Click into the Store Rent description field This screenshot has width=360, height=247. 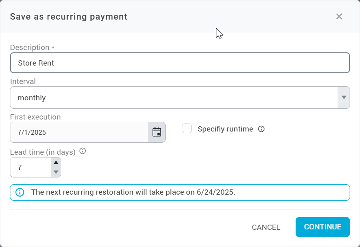click(180, 63)
